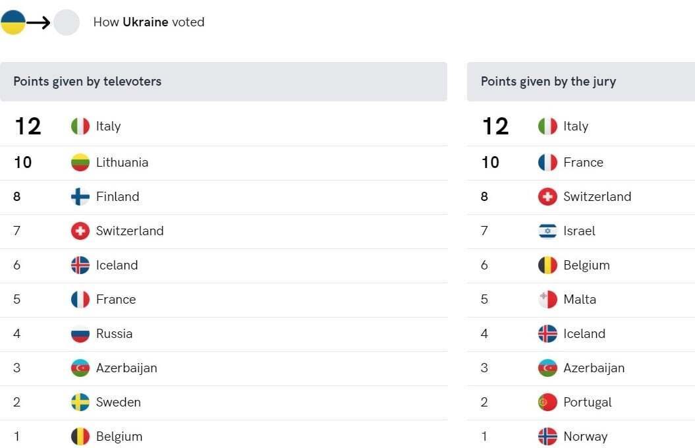Click Azerbaijan in the jury list

point(594,368)
